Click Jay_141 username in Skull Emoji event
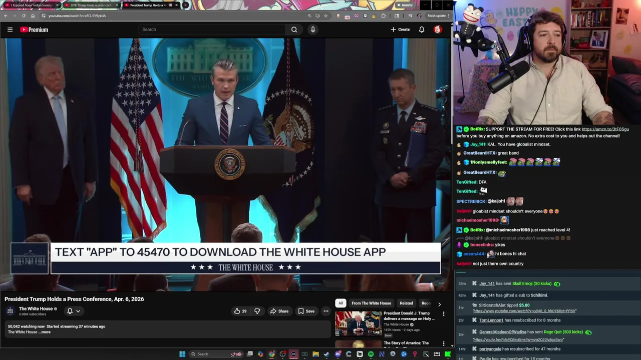 point(487,283)
